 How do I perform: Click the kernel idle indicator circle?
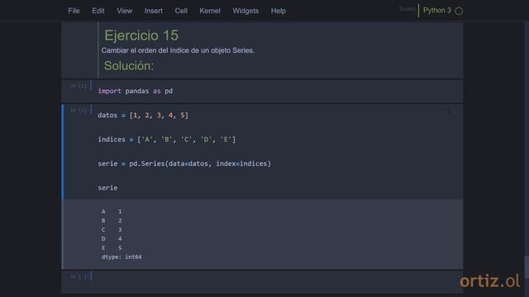pyautogui.click(x=459, y=11)
